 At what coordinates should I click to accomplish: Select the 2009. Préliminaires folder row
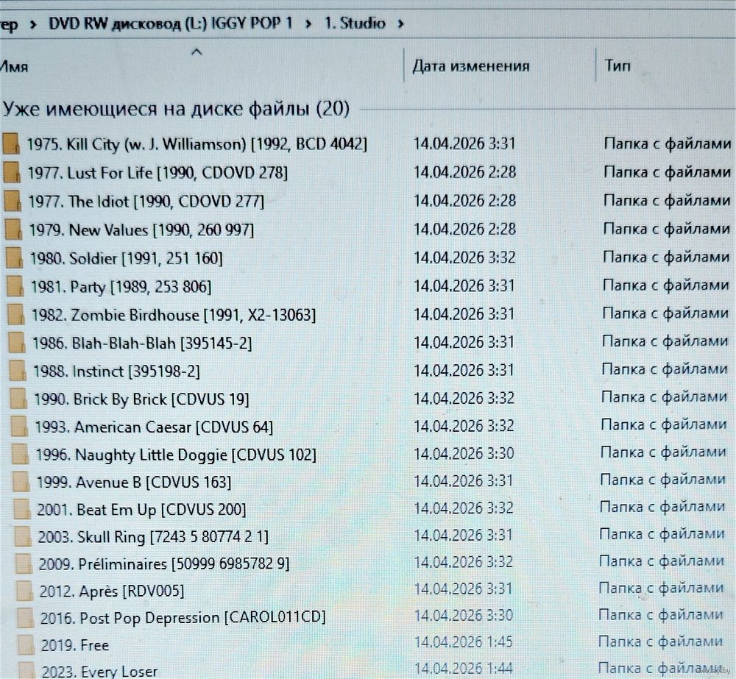164,564
